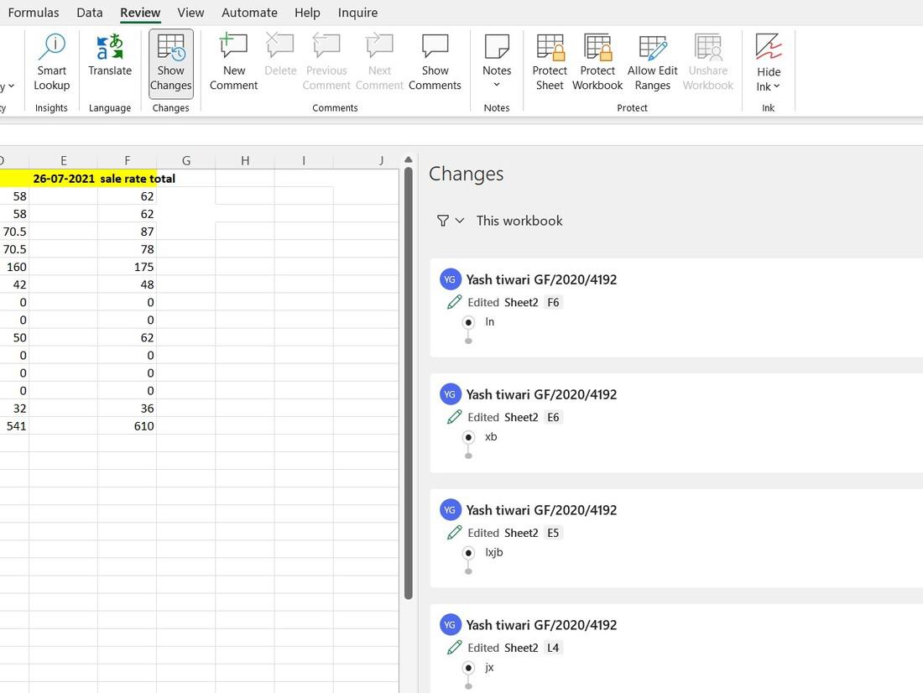The image size is (923, 693).
Task: Click the YG avatar on F6 change card
Action: coord(451,279)
